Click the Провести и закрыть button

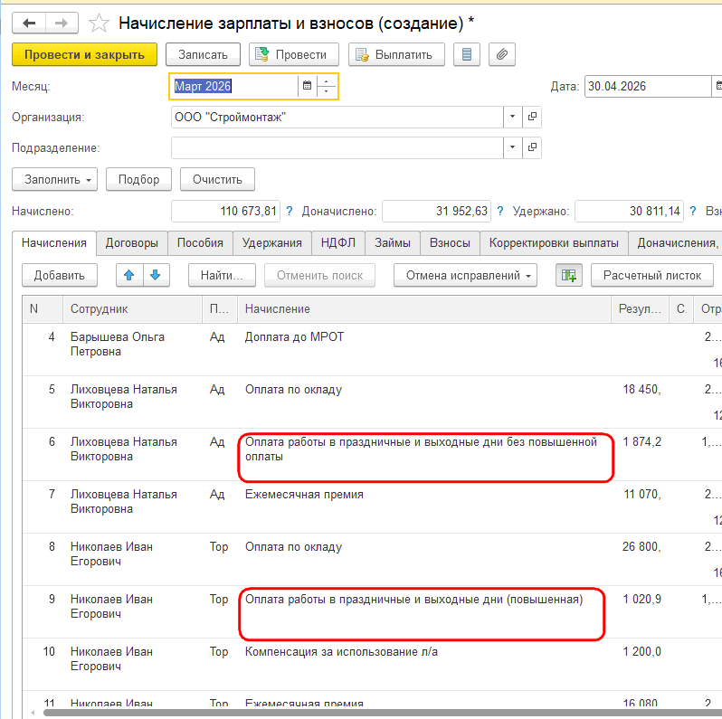(x=85, y=55)
